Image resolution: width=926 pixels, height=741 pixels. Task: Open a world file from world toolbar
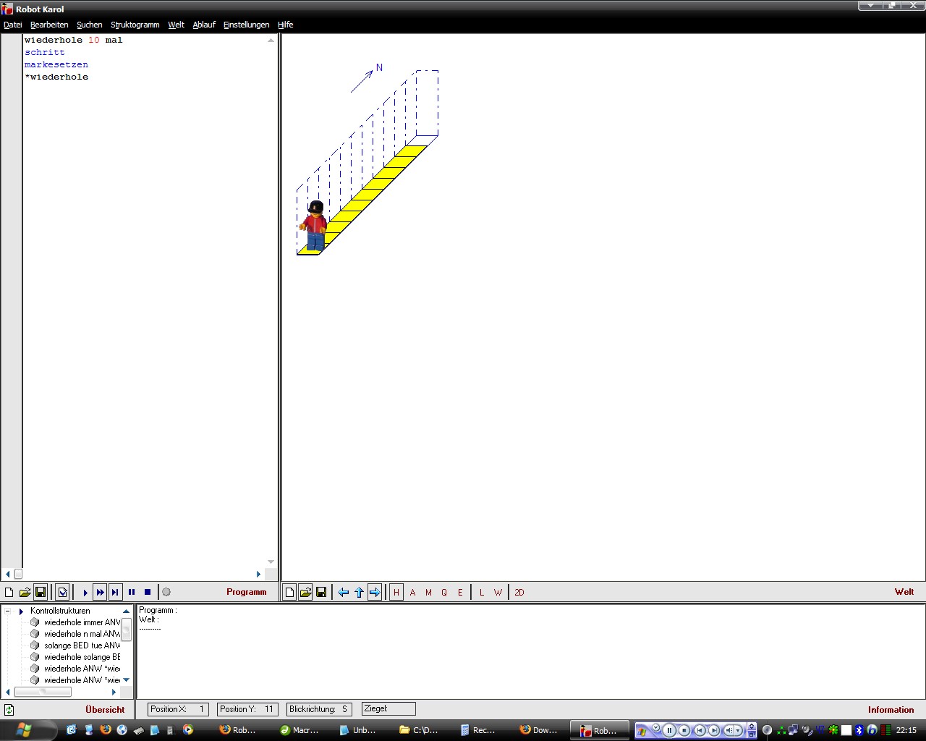tap(305, 592)
